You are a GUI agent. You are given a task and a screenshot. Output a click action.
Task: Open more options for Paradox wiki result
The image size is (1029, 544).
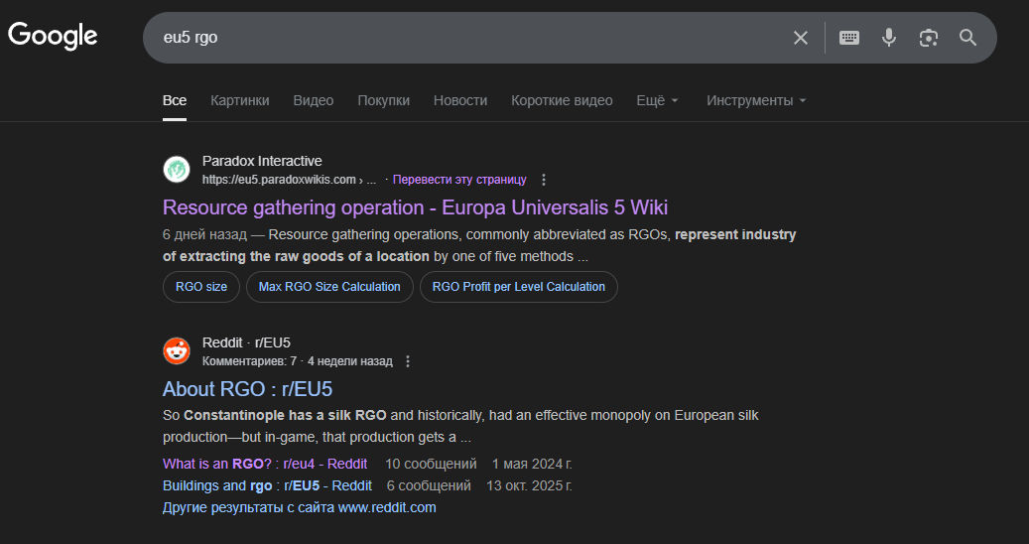[x=544, y=180]
